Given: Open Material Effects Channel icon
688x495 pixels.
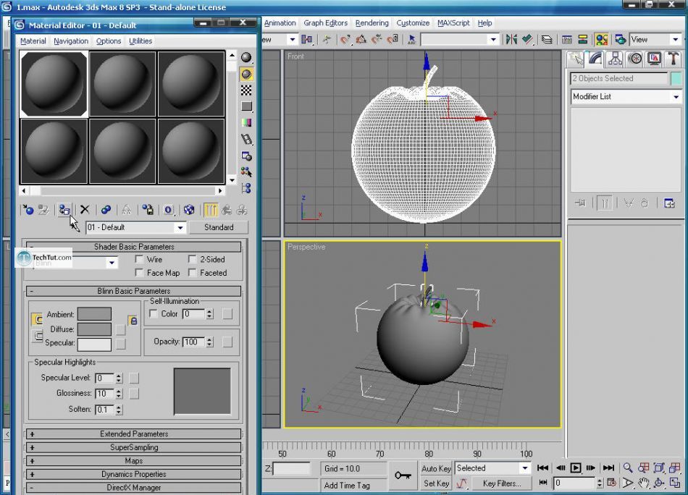Looking at the screenshot, I should pos(169,210).
